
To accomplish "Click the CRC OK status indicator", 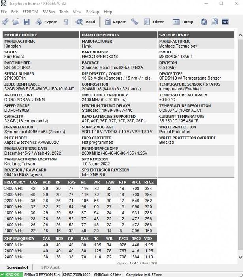I will coord(11,275).
